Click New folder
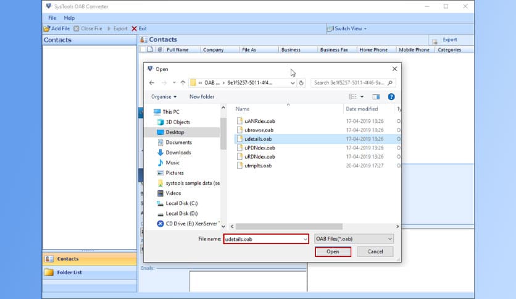 click(202, 96)
